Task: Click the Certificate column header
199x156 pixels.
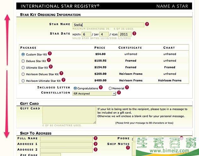Action: (130, 48)
